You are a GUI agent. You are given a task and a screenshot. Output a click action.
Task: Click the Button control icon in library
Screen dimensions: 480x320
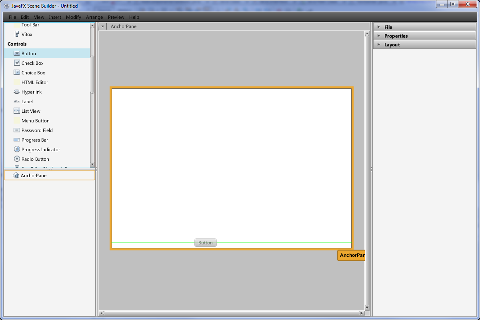point(17,54)
